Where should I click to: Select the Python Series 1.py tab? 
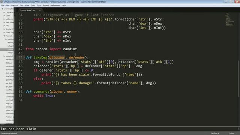coord(27,10)
